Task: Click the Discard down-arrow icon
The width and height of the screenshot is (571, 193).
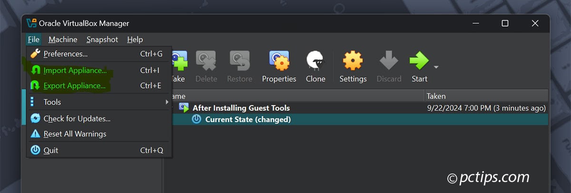Action: point(389,62)
